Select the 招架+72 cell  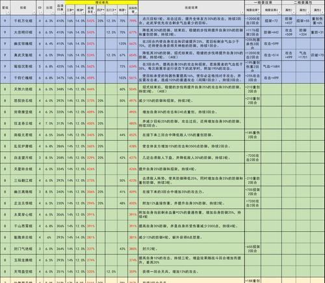coord(271,21)
